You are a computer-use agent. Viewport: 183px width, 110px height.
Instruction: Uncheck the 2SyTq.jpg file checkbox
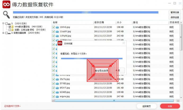(x=54, y=79)
